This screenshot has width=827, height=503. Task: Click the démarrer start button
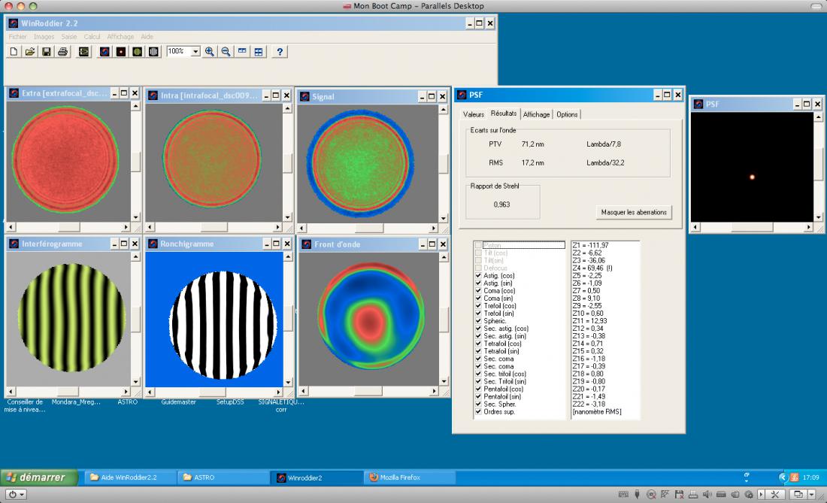38,477
